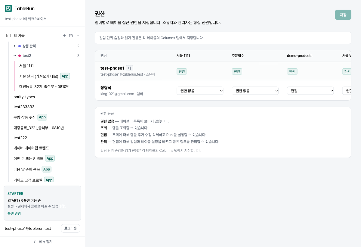This screenshot has height=247, width=361.
Task: Click the workspace name test-phase1의 워크스페이스
Action: [26, 19]
